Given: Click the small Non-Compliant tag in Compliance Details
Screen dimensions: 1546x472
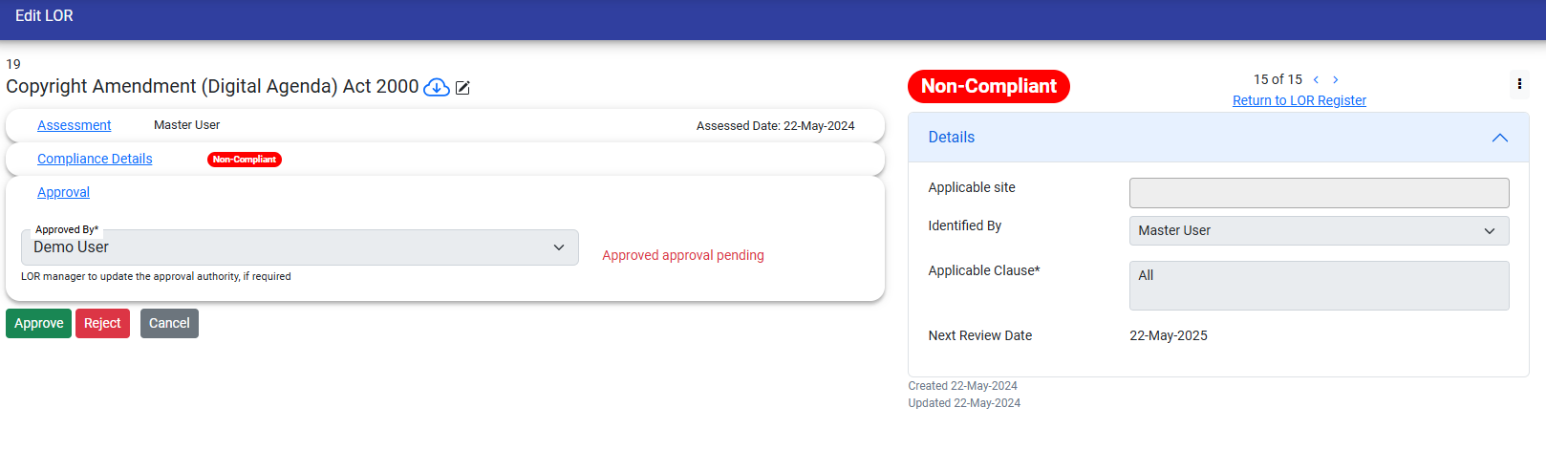Looking at the screenshot, I should point(245,160).
